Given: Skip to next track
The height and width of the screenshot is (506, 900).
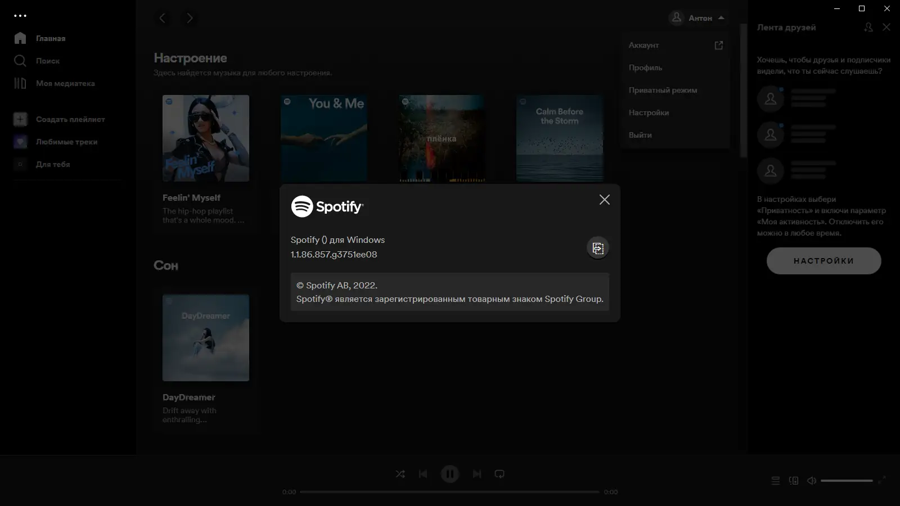Looking at the screenshot, I should (x=477, y=474).
